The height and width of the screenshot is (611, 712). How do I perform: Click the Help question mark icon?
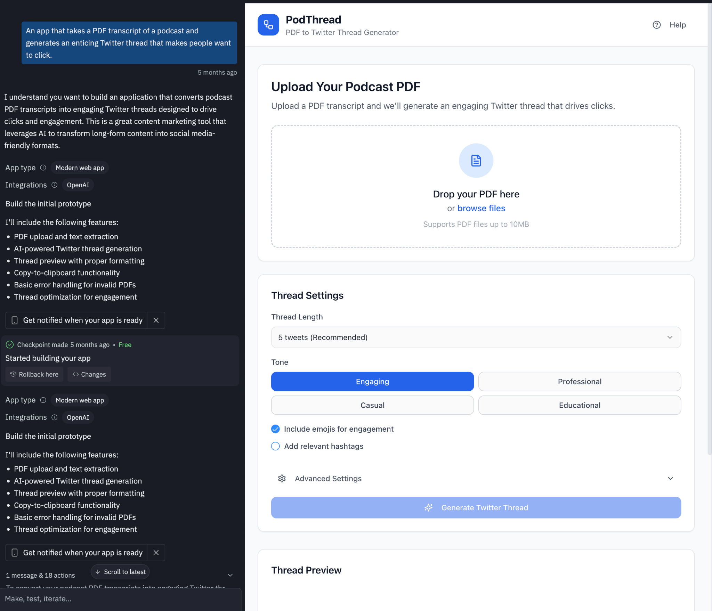656,25
